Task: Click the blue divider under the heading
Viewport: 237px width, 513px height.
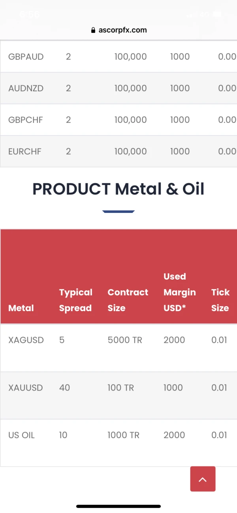Action: pos(118,212)
